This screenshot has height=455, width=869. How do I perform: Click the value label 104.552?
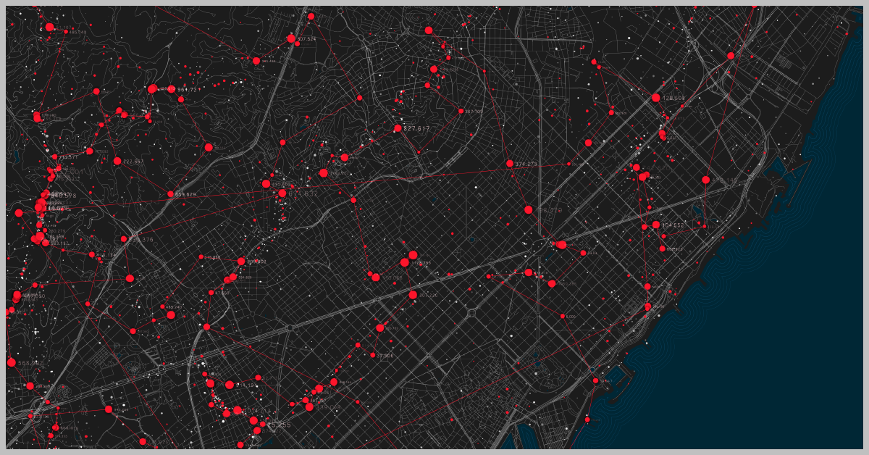point(673,225)
